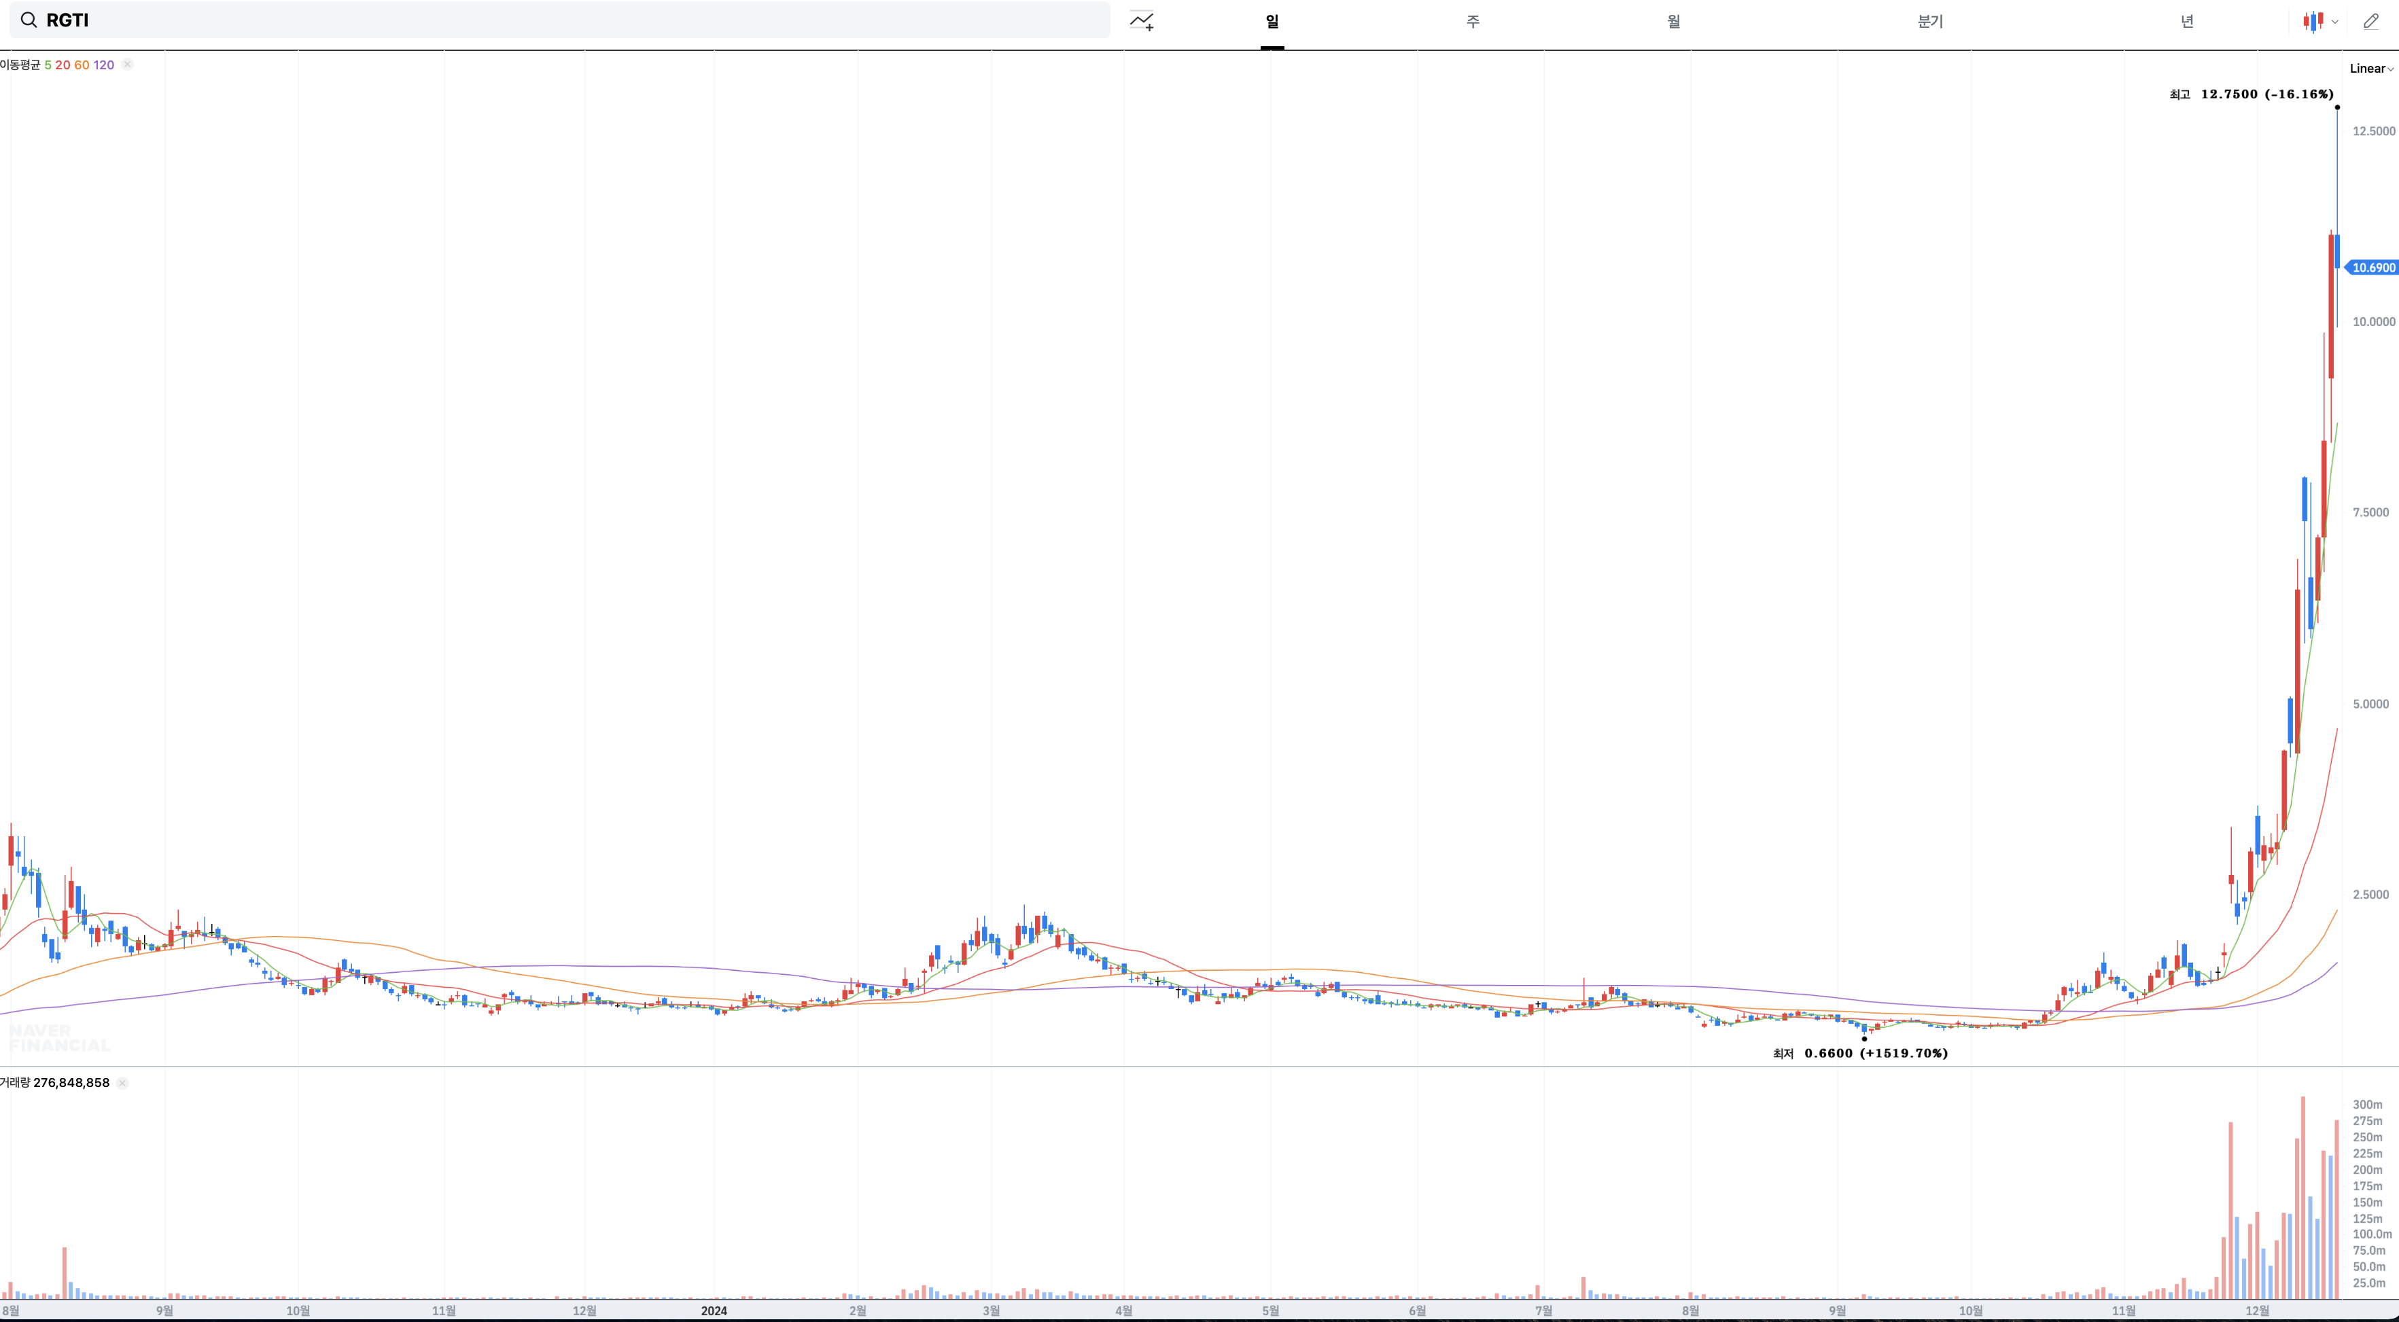
Task: Expand chart type dropdown chevron
Action: (x=2334, y=22)
